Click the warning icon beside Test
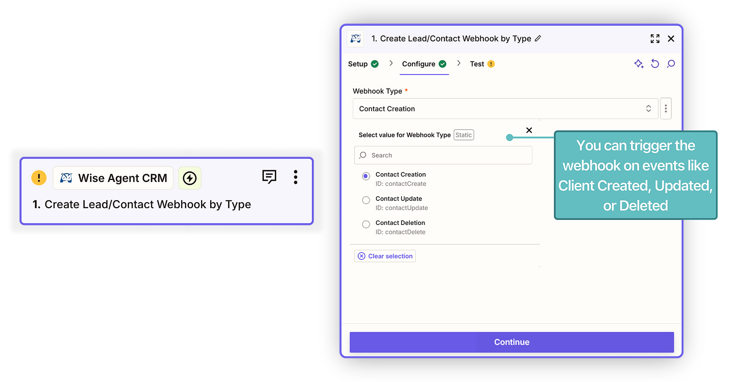This screenshot has height=382, width=729. click(491, 64)
